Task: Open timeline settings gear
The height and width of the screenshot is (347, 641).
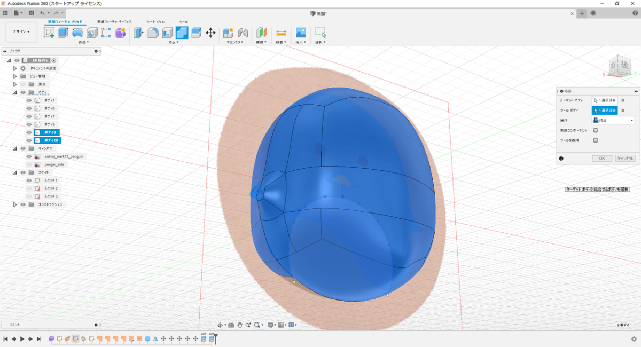Action: (x=634, y=338)
